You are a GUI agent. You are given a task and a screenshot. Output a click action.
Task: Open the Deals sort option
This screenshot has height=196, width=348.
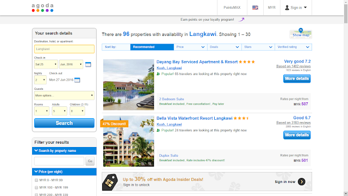225,47
